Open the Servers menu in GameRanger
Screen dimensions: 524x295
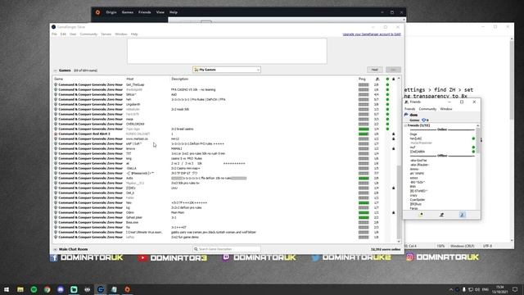click(106, 34)
